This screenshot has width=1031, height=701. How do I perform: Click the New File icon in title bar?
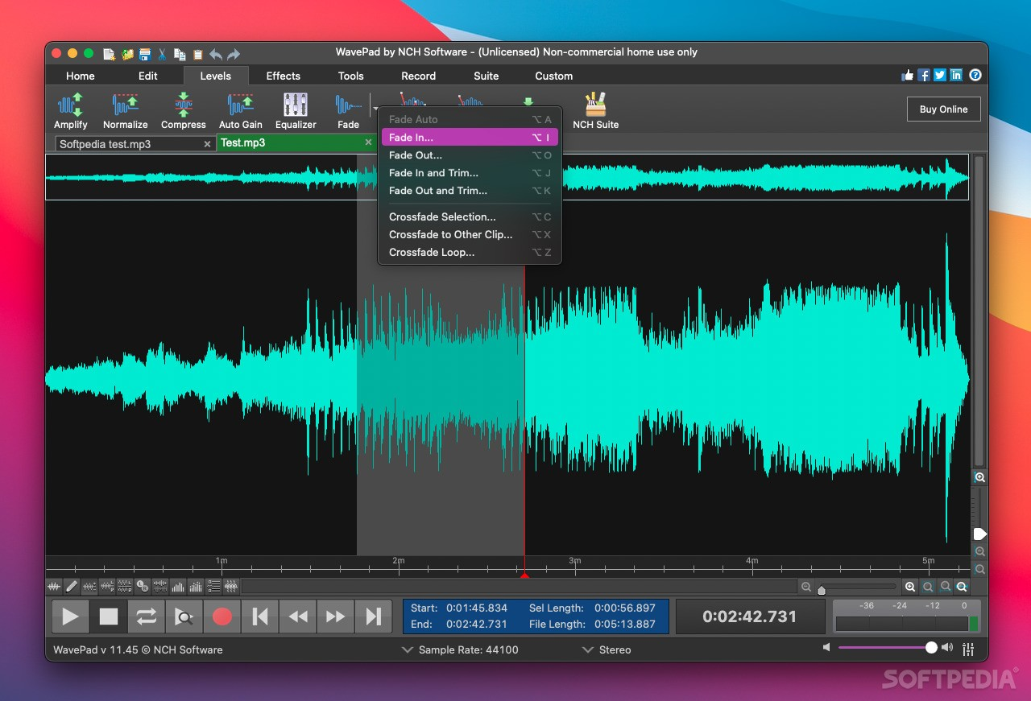[x=109, y=54]
